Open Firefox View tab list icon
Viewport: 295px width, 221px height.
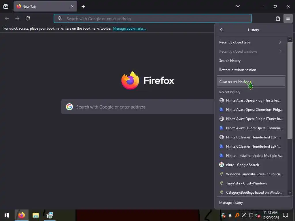click(6, 6)
